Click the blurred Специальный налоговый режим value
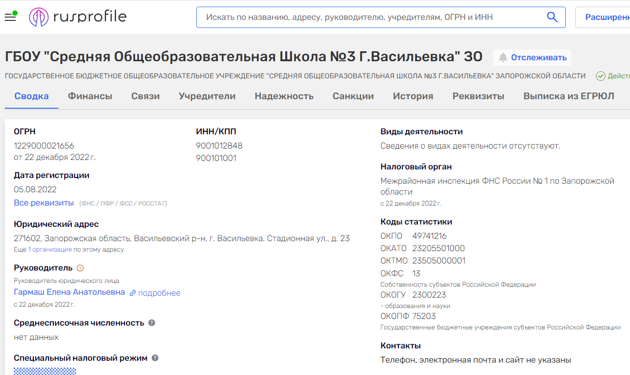 point(44,371)
